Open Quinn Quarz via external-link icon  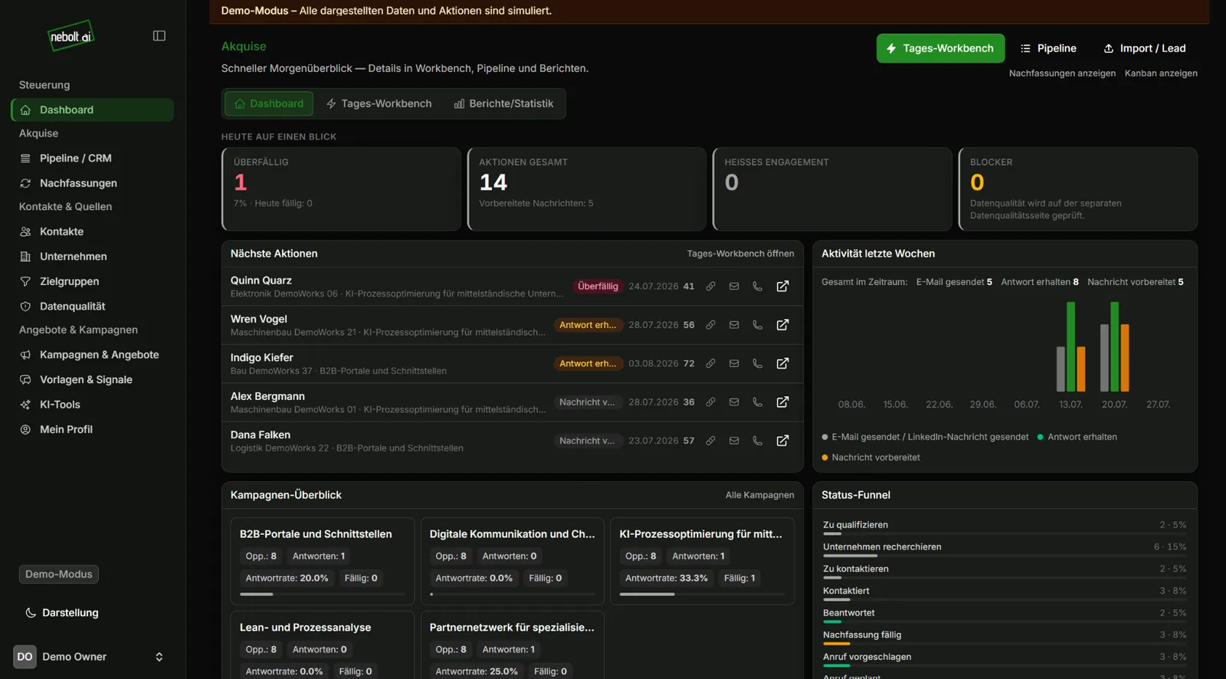pos(782,287)
